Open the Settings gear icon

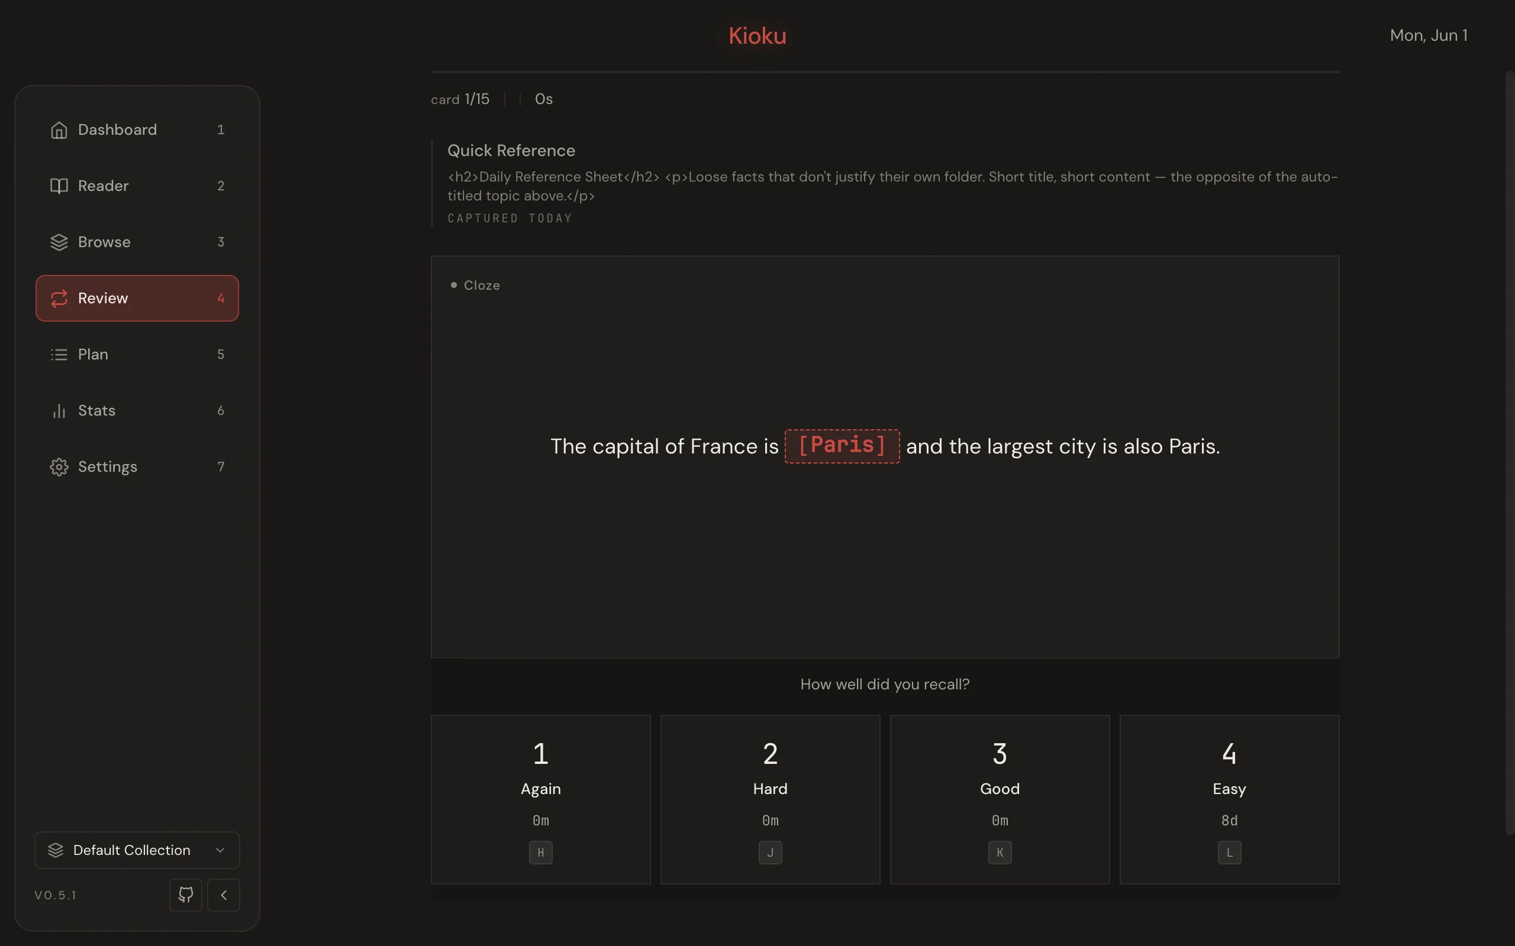[59, 466]
